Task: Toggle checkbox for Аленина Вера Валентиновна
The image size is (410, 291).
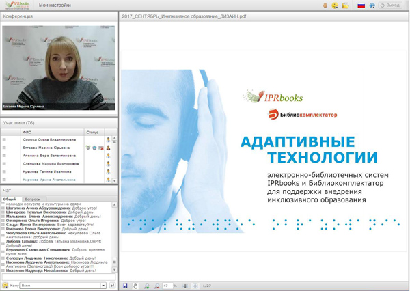Action: [4, 156]
